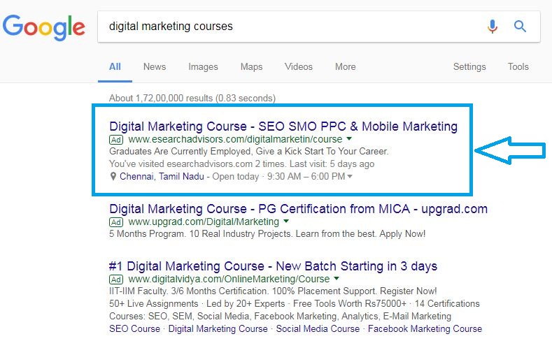This screenshot has width=552, height=348.
Task: Expand dropdown arrow after upgrad.com URL
Action: click(x=285, y=221)
